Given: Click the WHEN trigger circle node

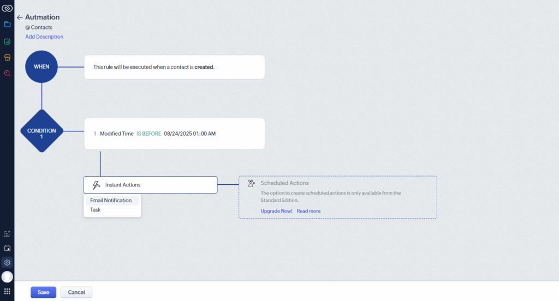Looking at the screenshot, I should pos(41,67).
